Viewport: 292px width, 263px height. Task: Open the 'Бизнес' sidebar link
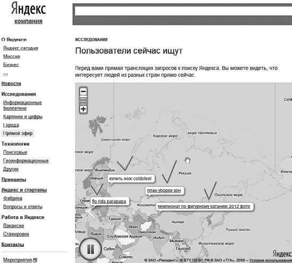pyautogui.click(x=11, y=65)
